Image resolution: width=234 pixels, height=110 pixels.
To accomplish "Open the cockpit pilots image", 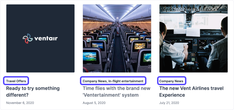I will [x=193, y=38].
